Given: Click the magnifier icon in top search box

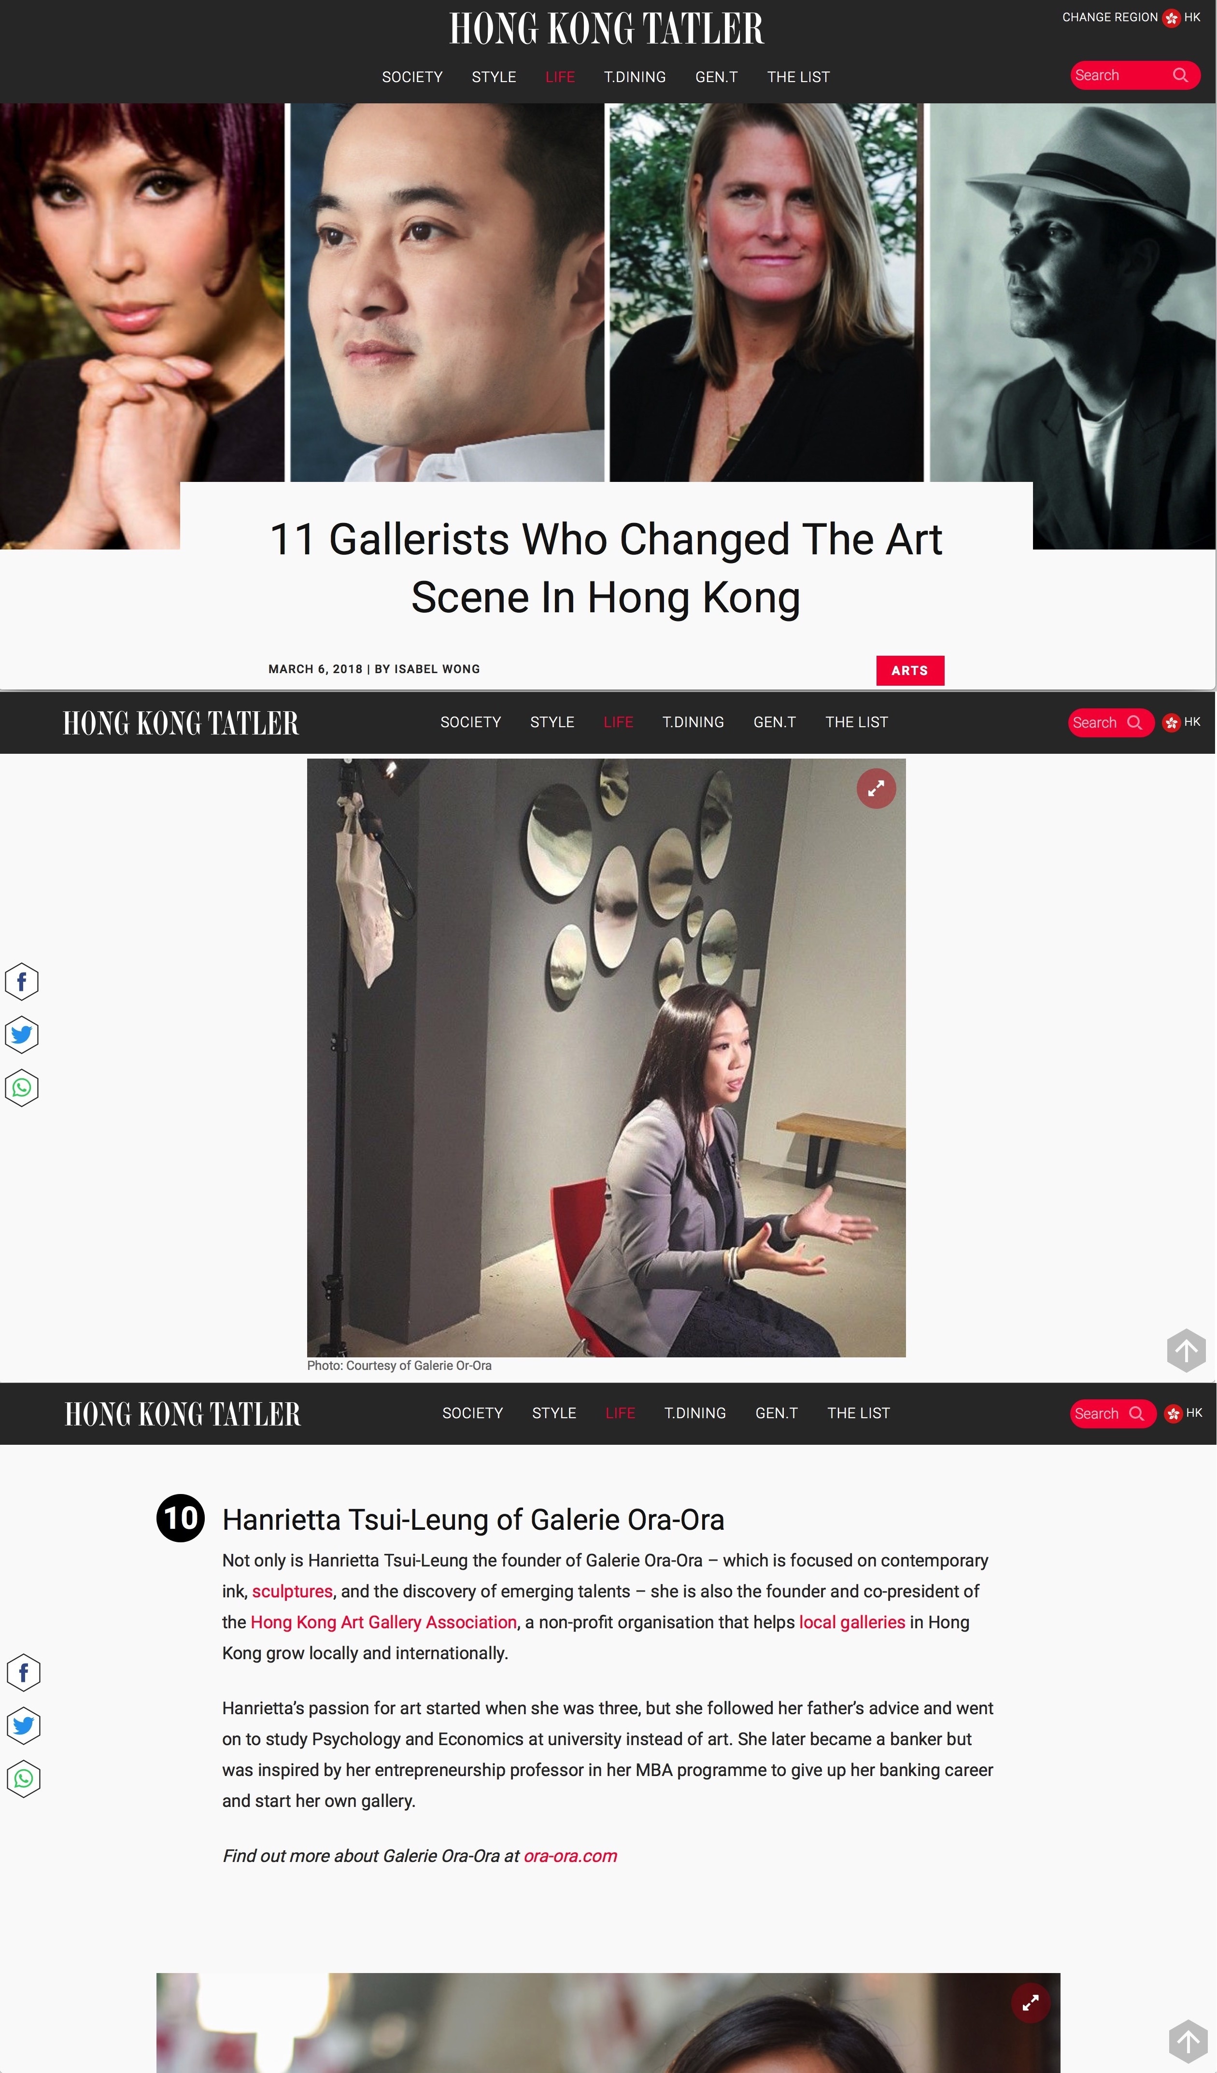Looking at the screenshot, I should click(x=1180, y=76).
